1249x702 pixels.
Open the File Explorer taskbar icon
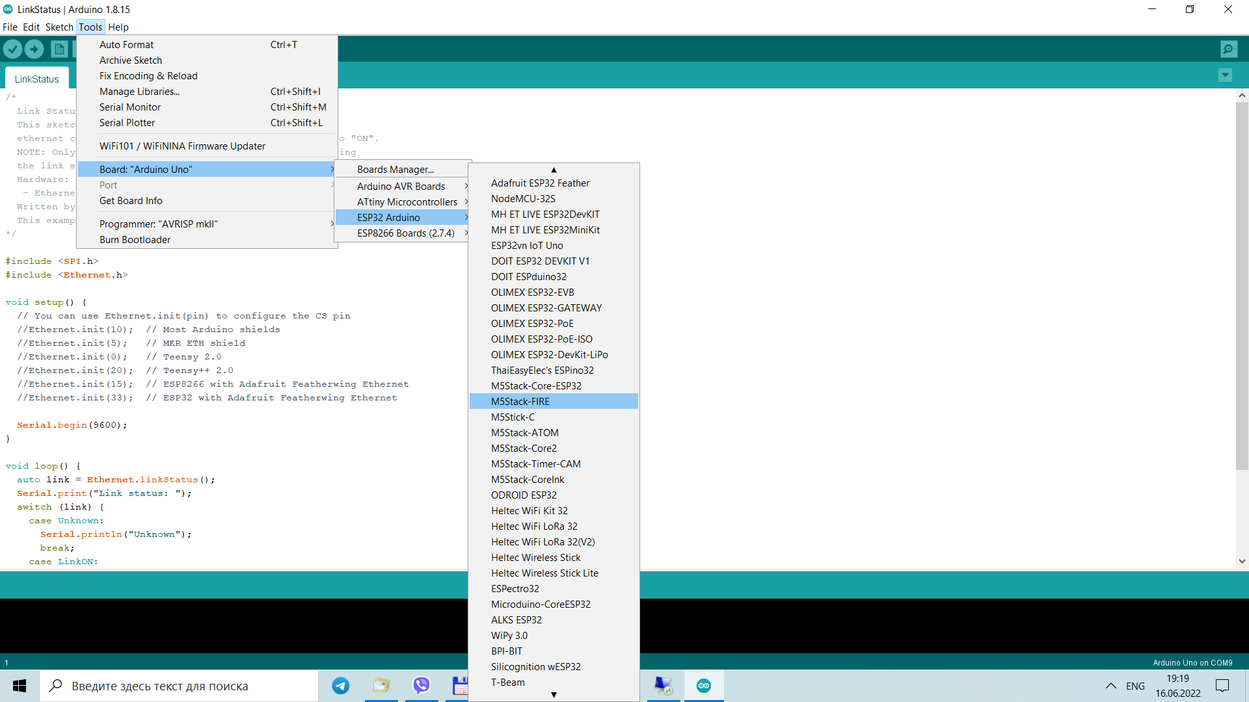pyautogui.click(x=381, y=686)
